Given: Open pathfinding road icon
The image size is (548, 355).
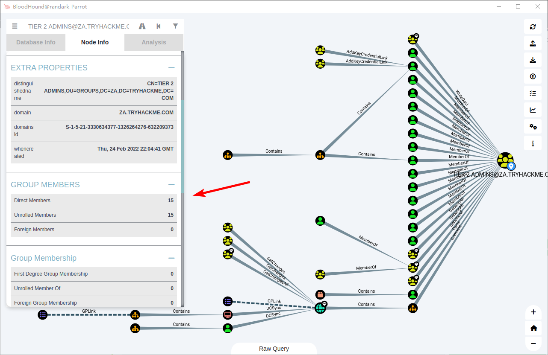Looking at the screenshot, I should 142,26.
